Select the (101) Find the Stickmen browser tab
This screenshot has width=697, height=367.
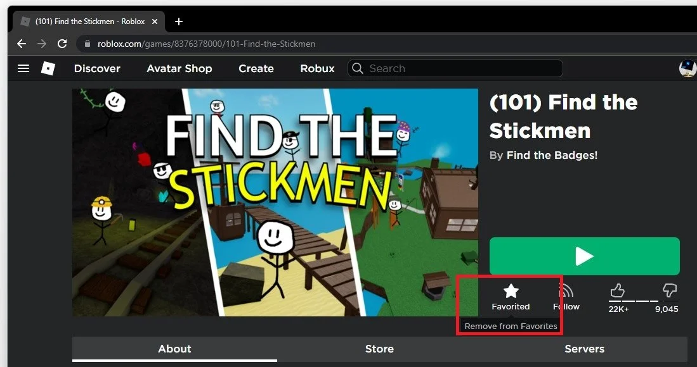click(x=89, y=22)
